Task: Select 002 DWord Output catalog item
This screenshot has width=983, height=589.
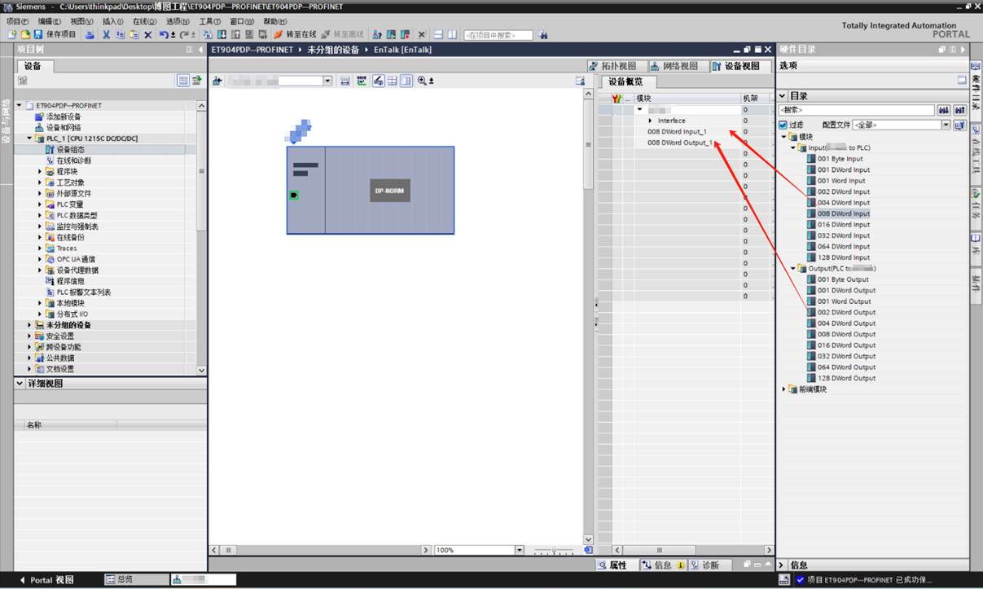Action: 841,312
